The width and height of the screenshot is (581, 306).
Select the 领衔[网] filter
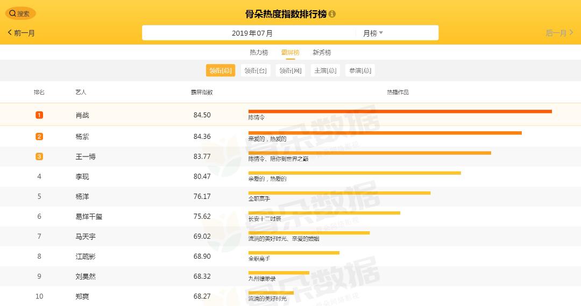pos(290,70)
